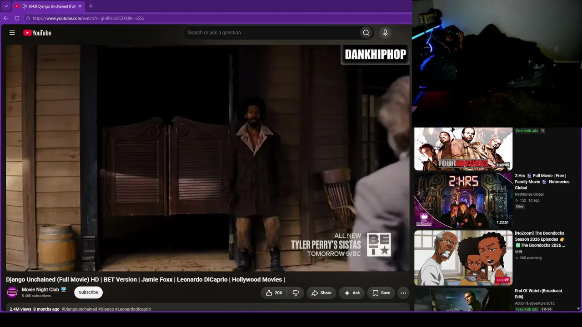Open the Boondocks live stream thumbnail
Viewport: 582px width, 327px height.
[x=463, y=258]
